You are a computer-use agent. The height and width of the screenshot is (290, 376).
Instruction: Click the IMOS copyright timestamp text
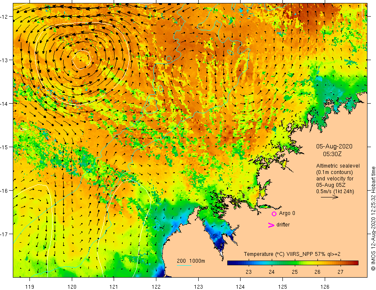click(x=373, y=219)
